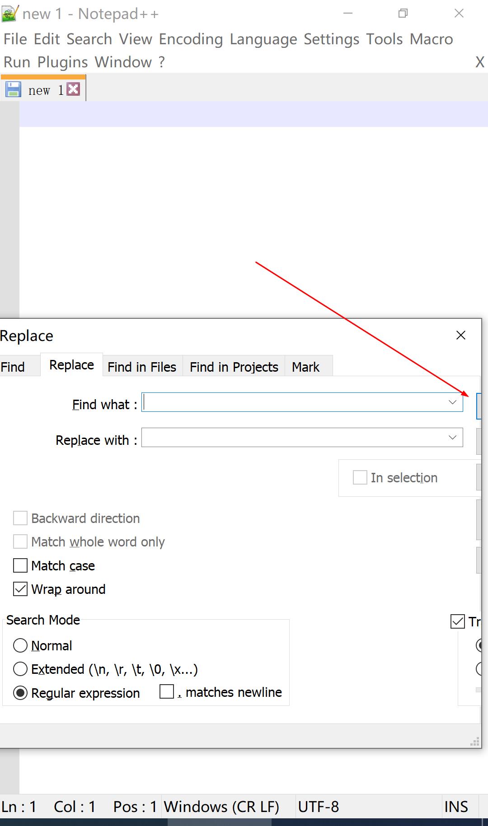Open the Find what history dropdown
488x826 pixels.
pos(452,402)
